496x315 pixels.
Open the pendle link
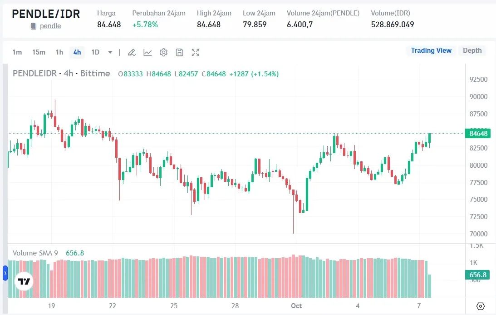point(50,26)
